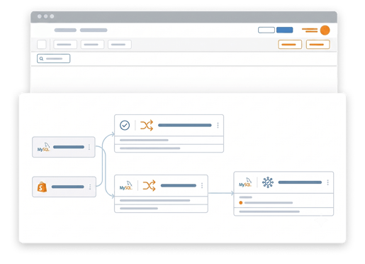The image size is (365, 264).
Task: Click the shuffle arrows icon on the top transformation card
Action: click(x=147, y=126)
